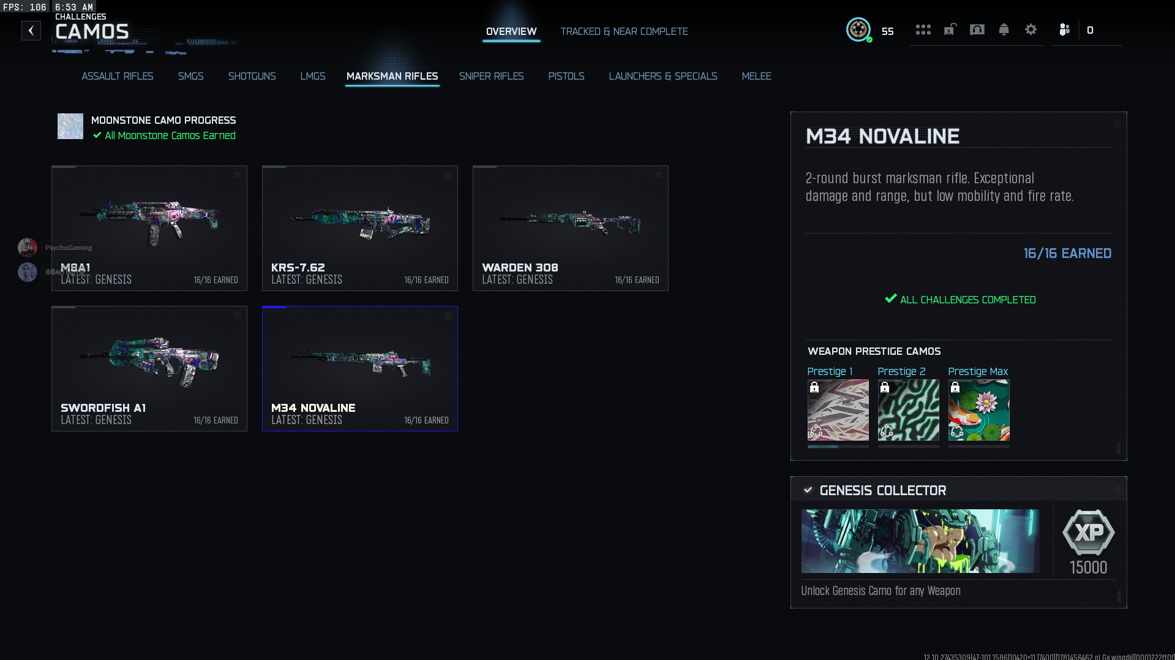Select the M8A1 weapon card
The height and width of the screenshot is (660, 1175).
(149, 228)
